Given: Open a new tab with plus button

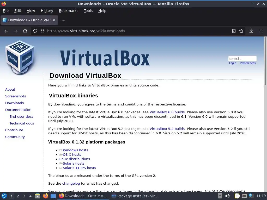Looking at the screenshot, I should pos(64,20).
